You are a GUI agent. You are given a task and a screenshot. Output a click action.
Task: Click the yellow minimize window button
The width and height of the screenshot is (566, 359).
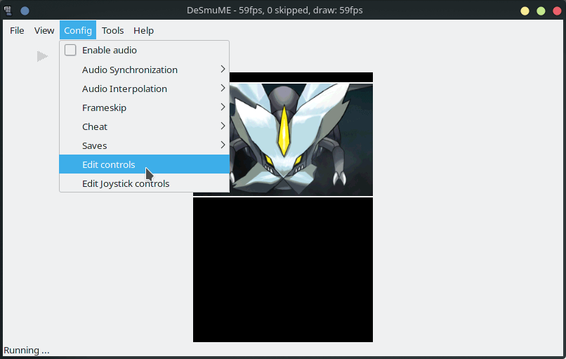(525, 11)
